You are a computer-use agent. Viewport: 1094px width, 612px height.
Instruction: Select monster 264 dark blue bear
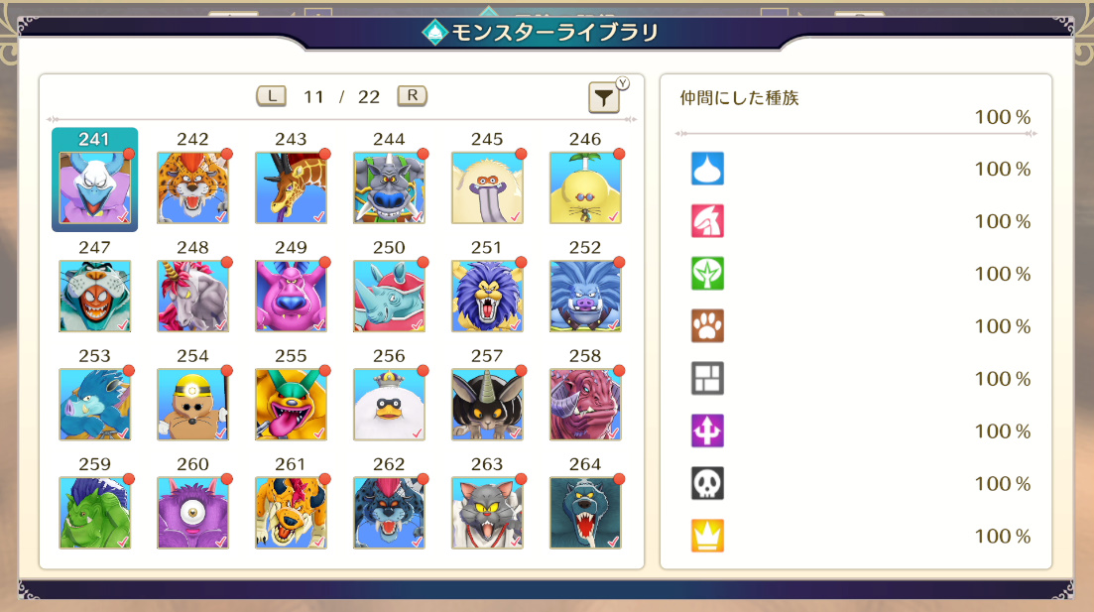585,513
